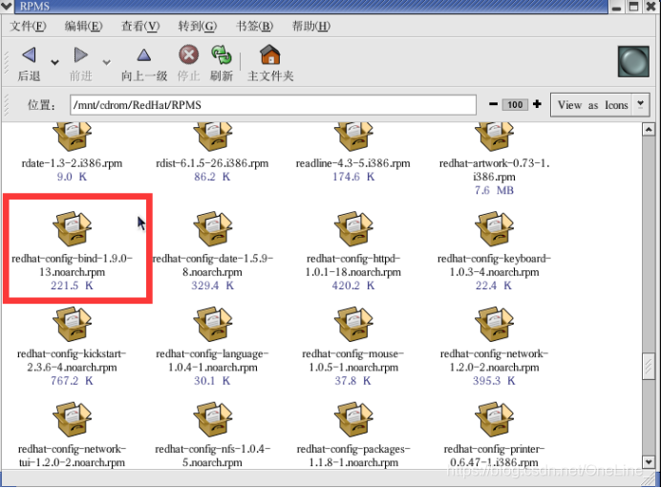Open the 书签(B) menu

[x=254, y=26]
